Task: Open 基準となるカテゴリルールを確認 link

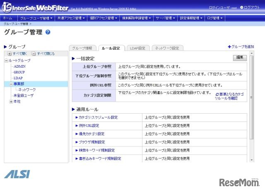Action: (x=229, y=97)
